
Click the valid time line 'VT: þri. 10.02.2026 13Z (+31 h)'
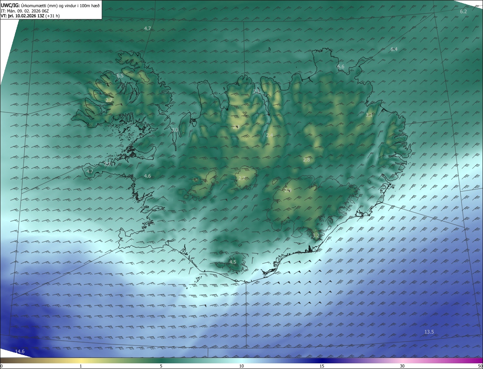30,16
